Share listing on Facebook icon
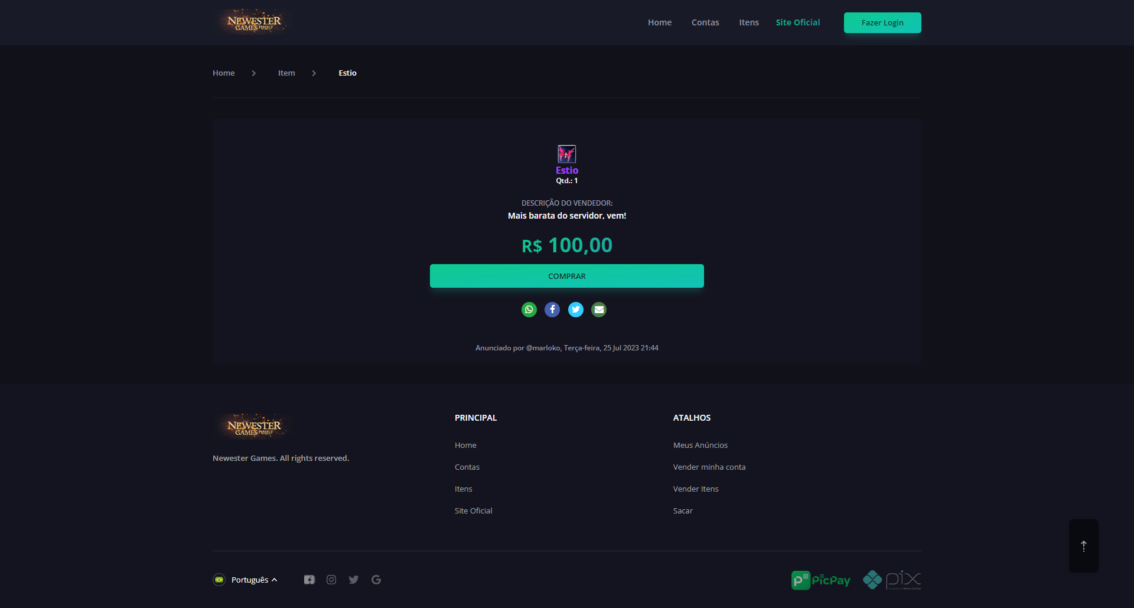Viewport: 1134px width, 608px height. 552,310
